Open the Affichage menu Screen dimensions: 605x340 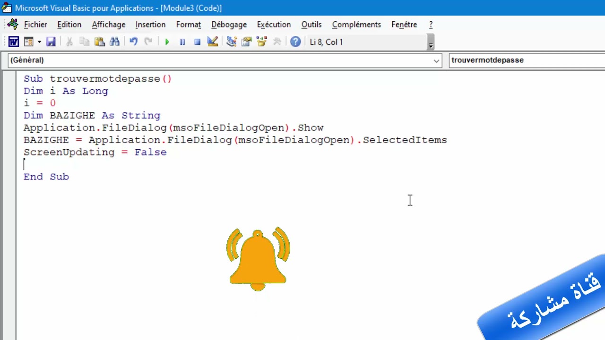tap(109, 25)
